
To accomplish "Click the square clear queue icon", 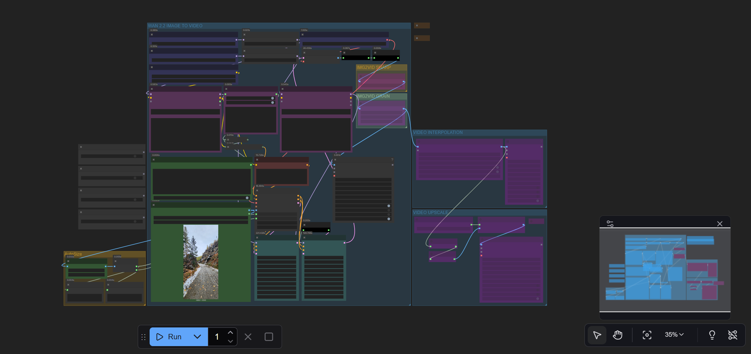I will click(269, 337).
